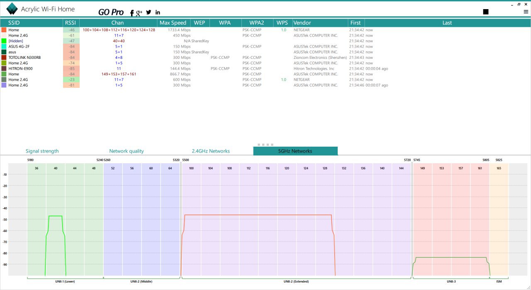Click the 149+153+157+161 channel cell

tap(119, 74)
